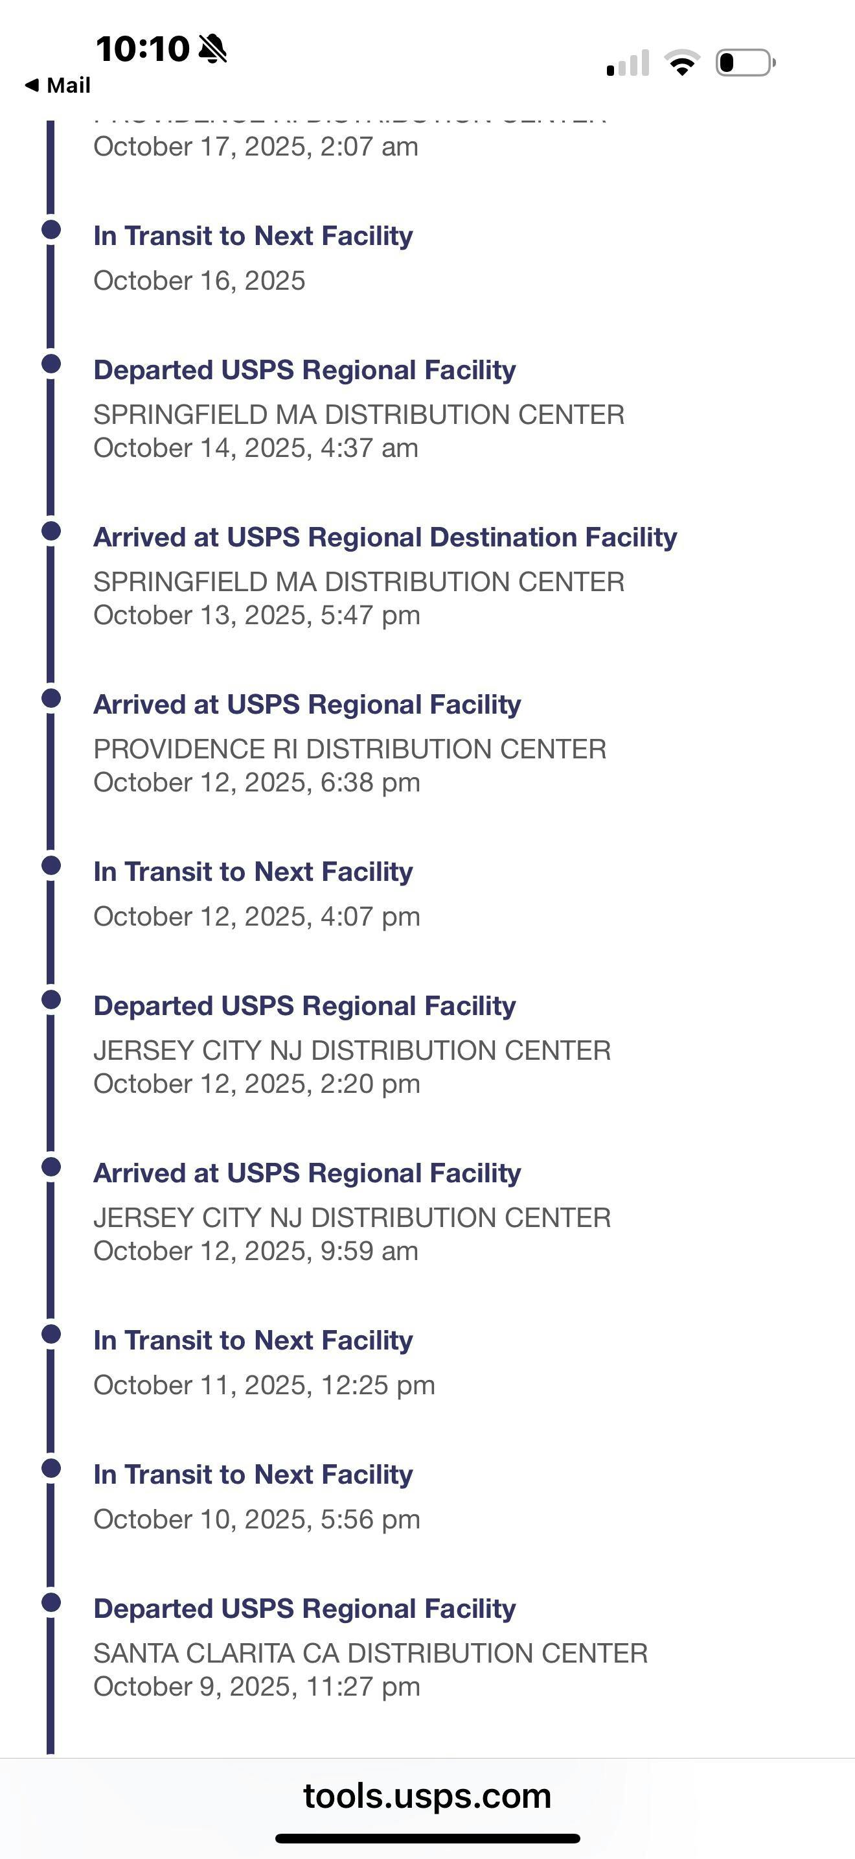This screenshot has height=1859, width=855.
Task: Select "Arrived at USPS Regional Destination Facility" heading
Action: (x=385, y=537)
